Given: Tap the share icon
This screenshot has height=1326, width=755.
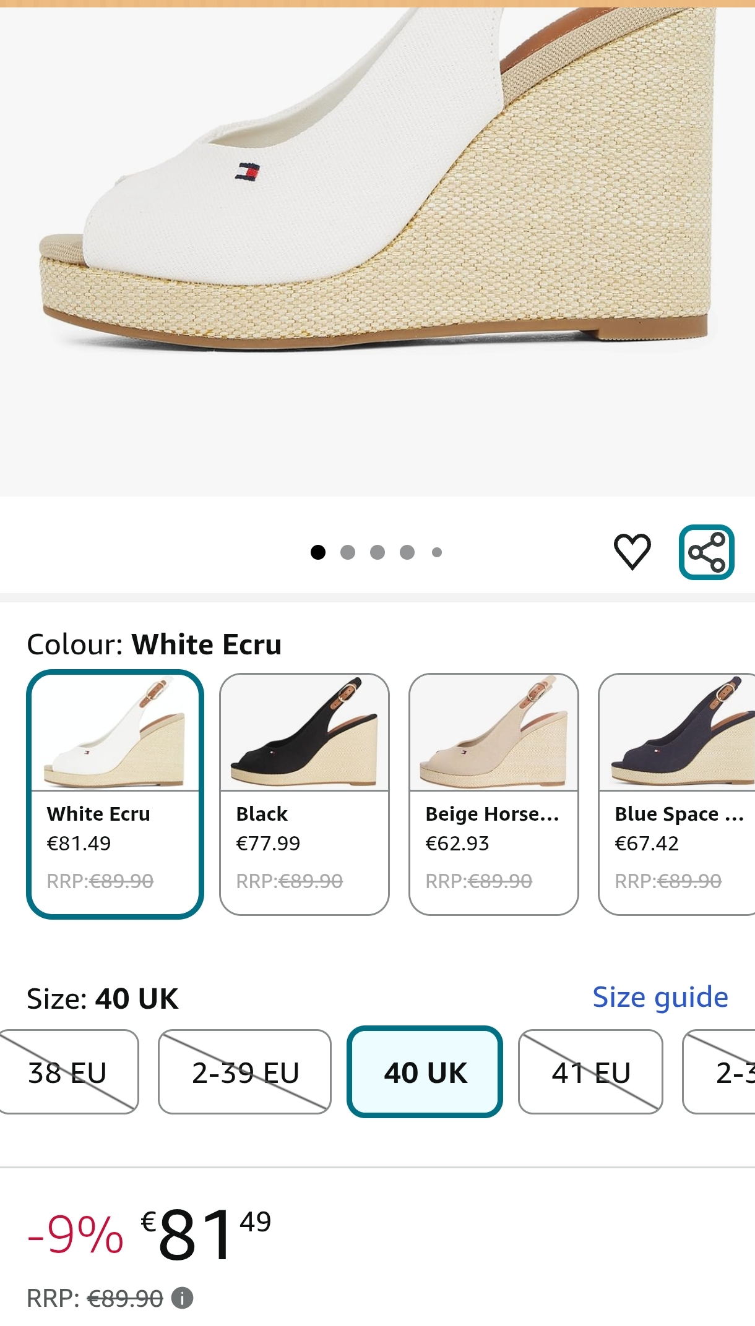Looking at the screenshot, I should pos(706,552).
